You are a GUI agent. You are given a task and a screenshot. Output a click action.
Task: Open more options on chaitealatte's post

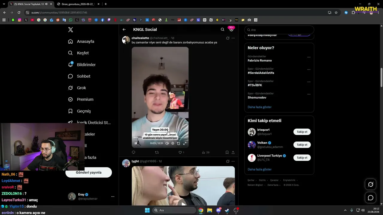(233, 38)
